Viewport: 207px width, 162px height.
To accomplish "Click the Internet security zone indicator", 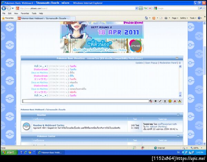I will [160, 148].
